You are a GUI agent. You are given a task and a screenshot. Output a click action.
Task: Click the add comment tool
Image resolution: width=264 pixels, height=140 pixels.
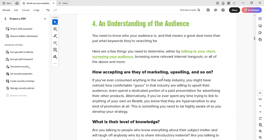pos(55,29)
